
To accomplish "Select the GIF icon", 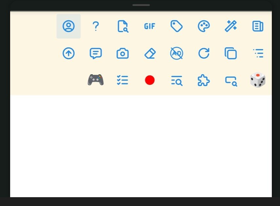I will click(150, 26).
